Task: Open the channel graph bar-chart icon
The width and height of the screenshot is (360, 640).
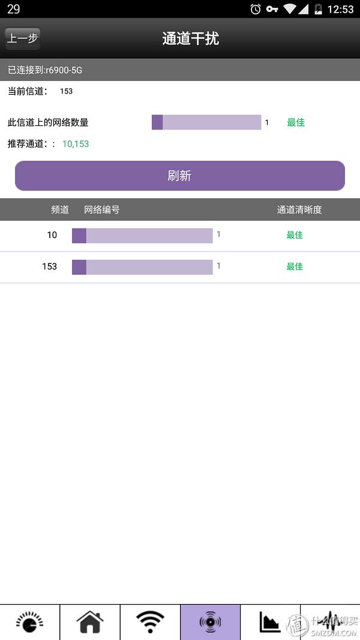Action: 271,622
